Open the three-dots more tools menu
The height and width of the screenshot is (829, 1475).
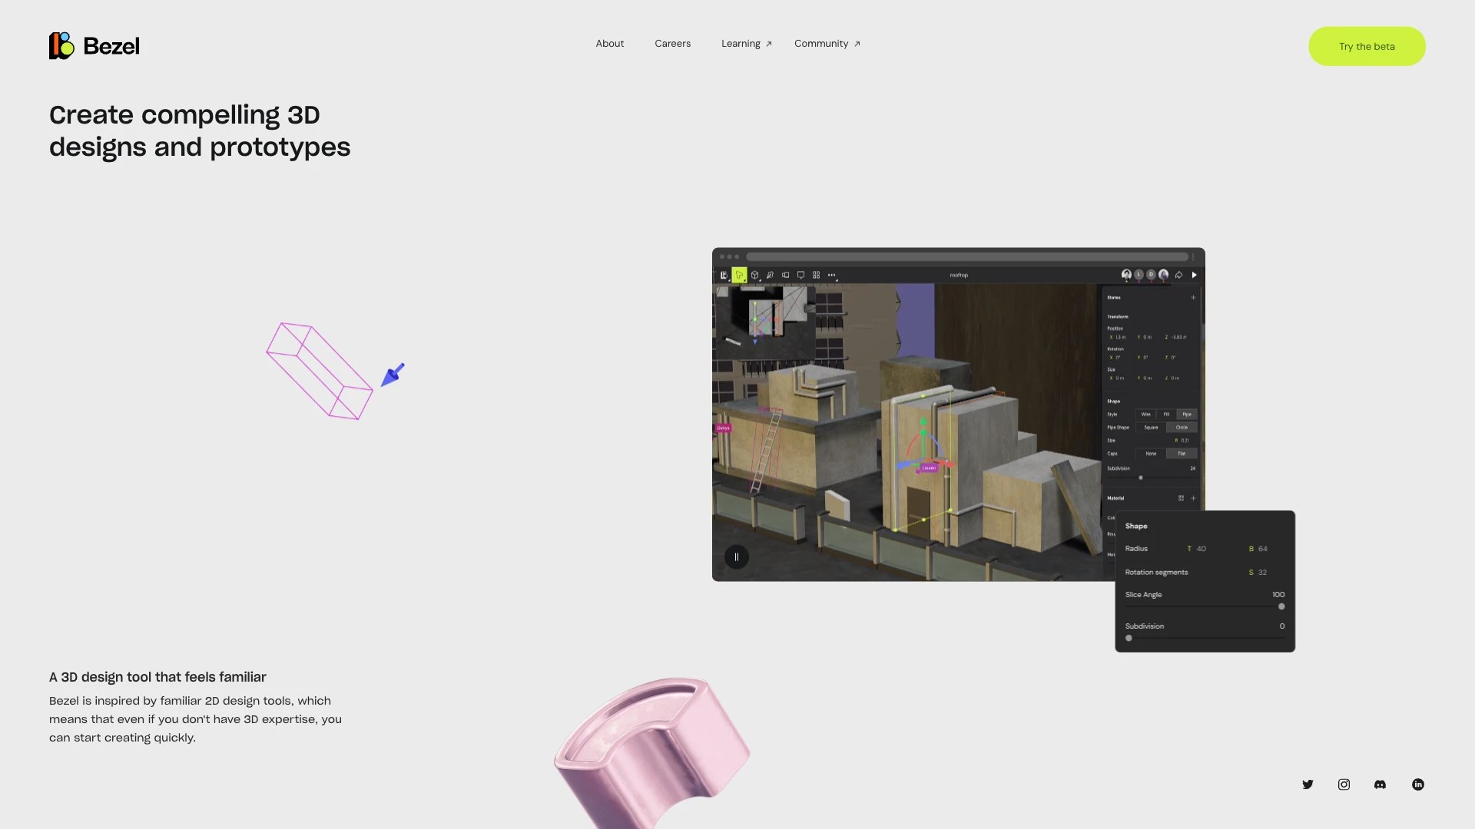click(831, 275)
